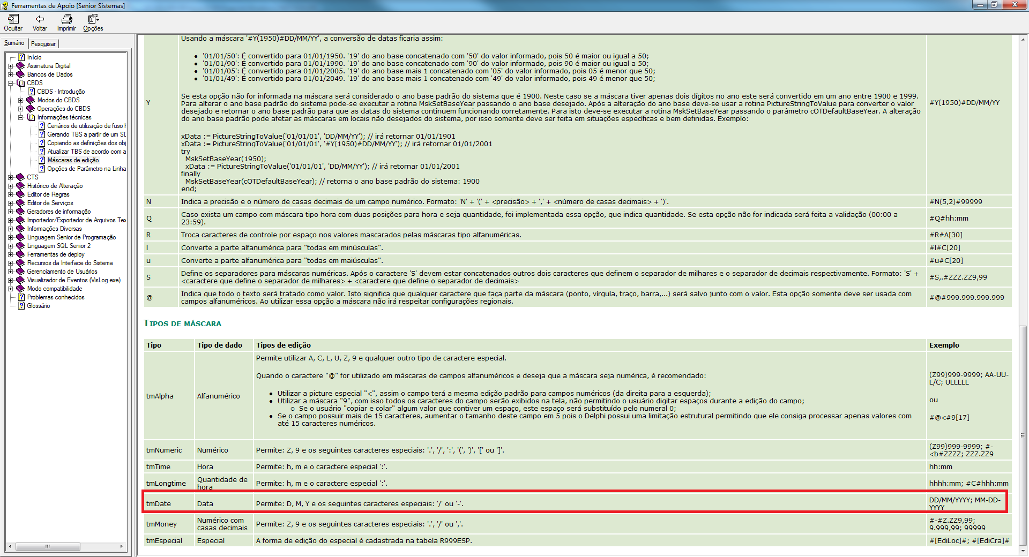Click the Início help page icon
Viewport: 1029px width, 557px height.
click(x=21, y=57)
